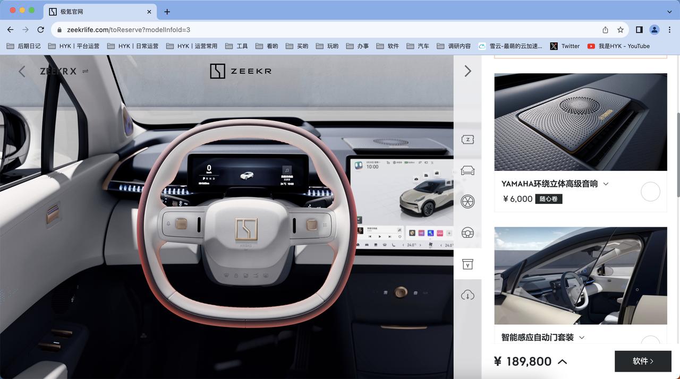
Task: Expand price breakdown next to ¥189,800
Action: pos(563,361)
